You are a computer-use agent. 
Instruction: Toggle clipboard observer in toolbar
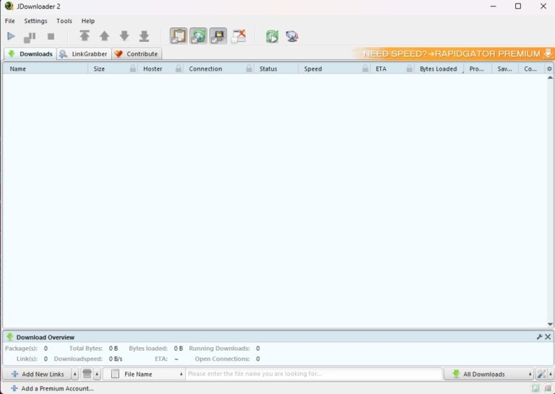(178, 36)
